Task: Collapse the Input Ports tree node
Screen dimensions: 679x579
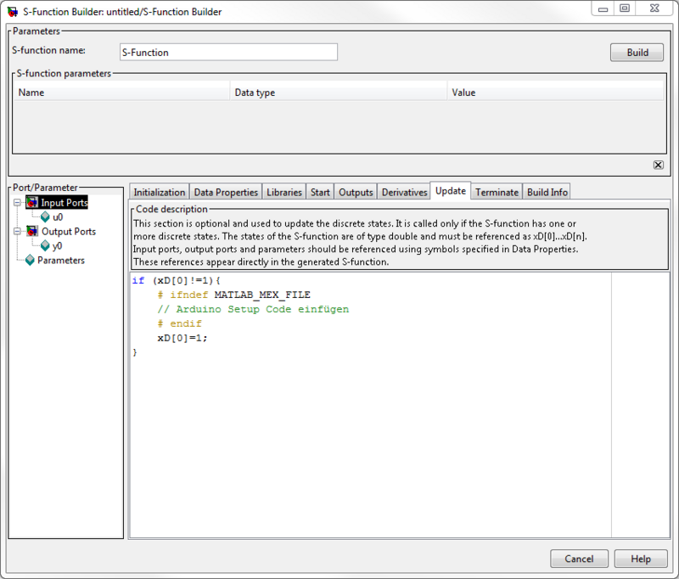Action: 17,203
